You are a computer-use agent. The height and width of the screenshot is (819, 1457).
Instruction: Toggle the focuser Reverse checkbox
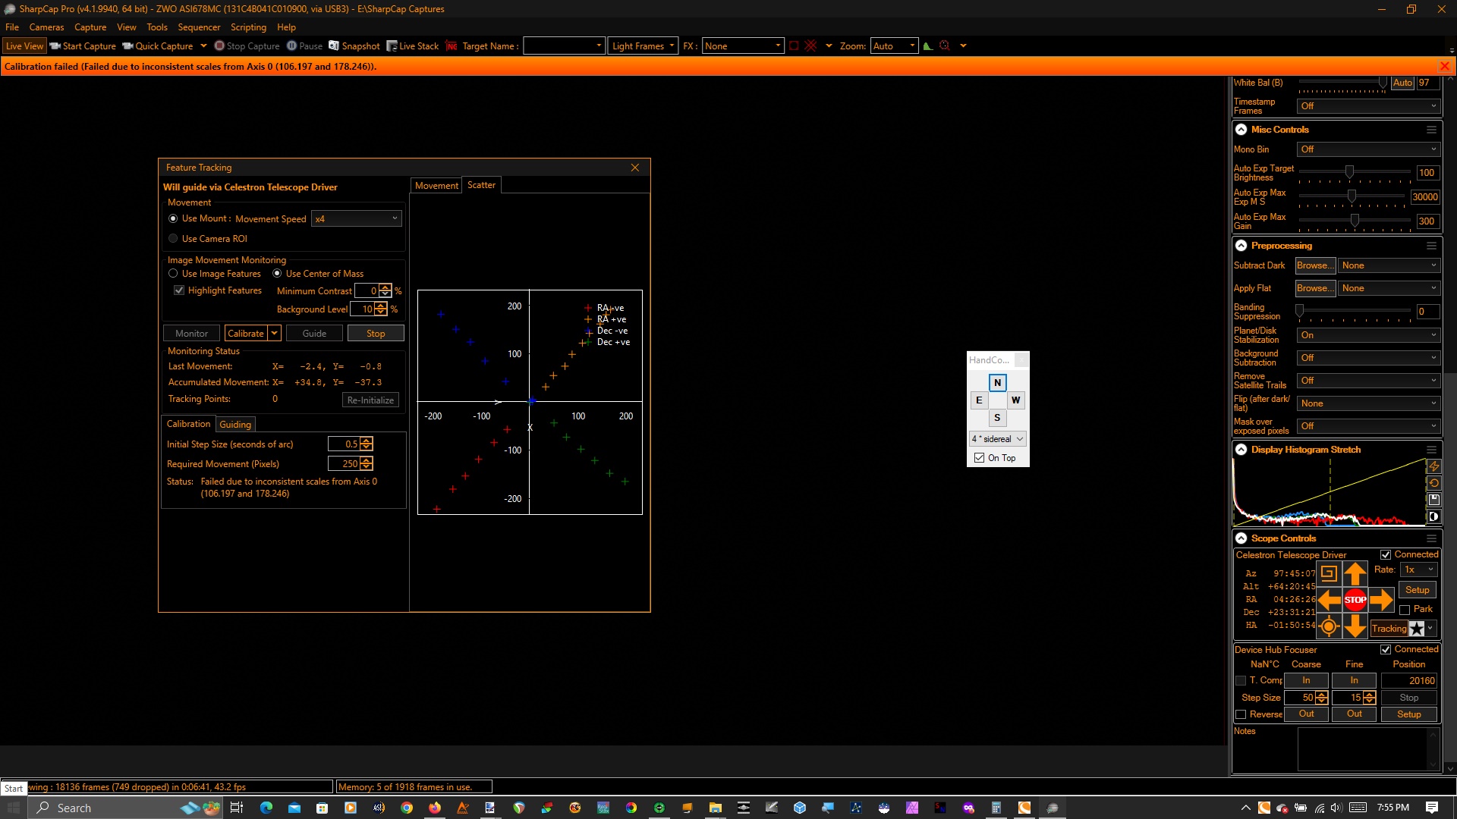[1241, 714]
